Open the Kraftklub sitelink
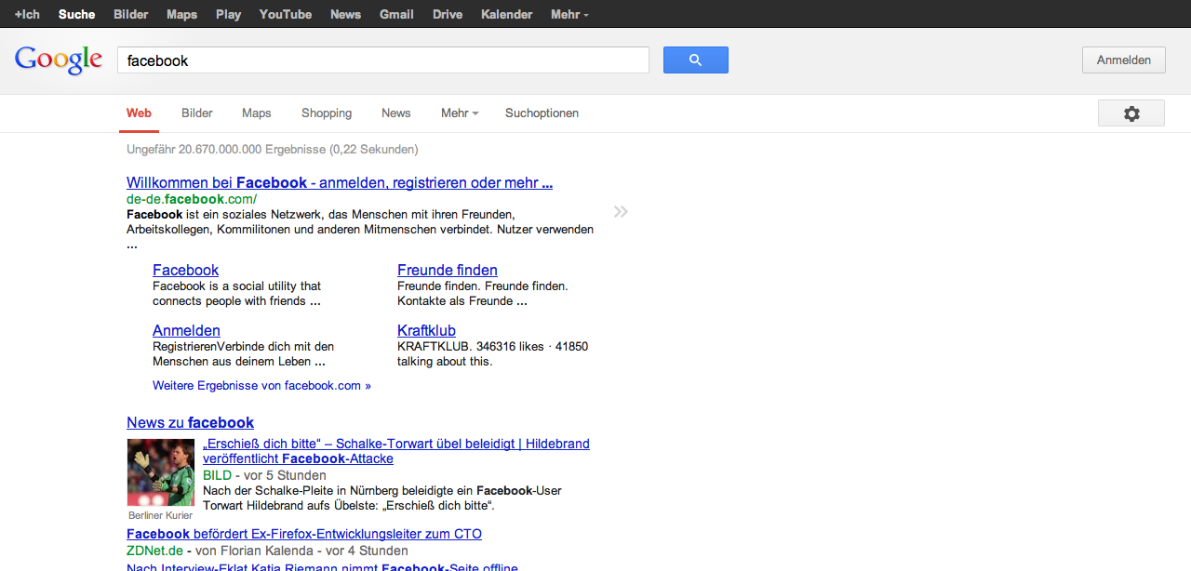 pos(426,331)
